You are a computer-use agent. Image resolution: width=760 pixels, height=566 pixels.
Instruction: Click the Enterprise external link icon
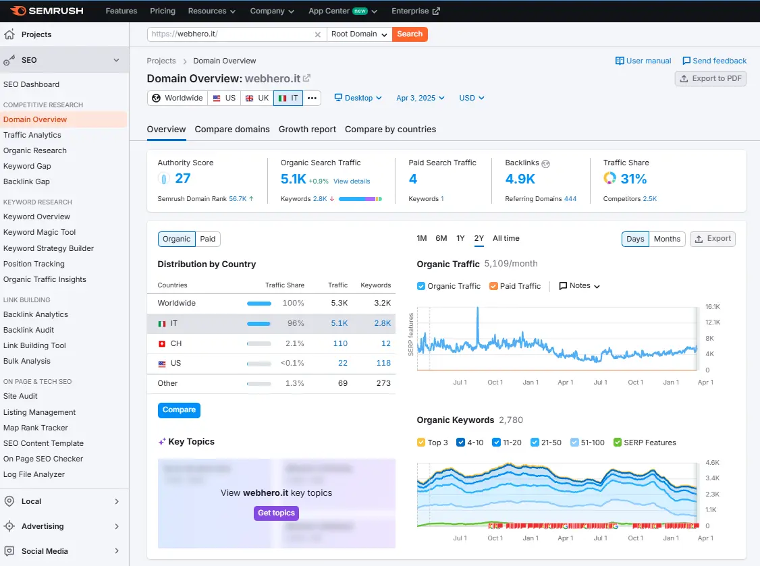click(436, 11)
